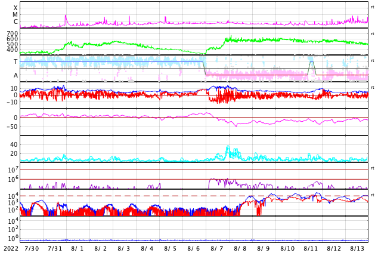Click the M flare class label
Image resolution: width=378 pixels, height=253 pixels.
pyautogui.click(x=15, y=15)
